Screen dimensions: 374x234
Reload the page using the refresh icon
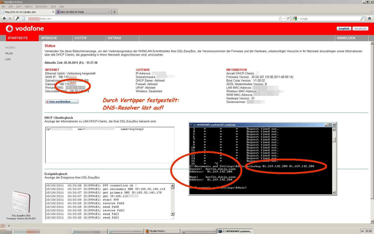288,18
